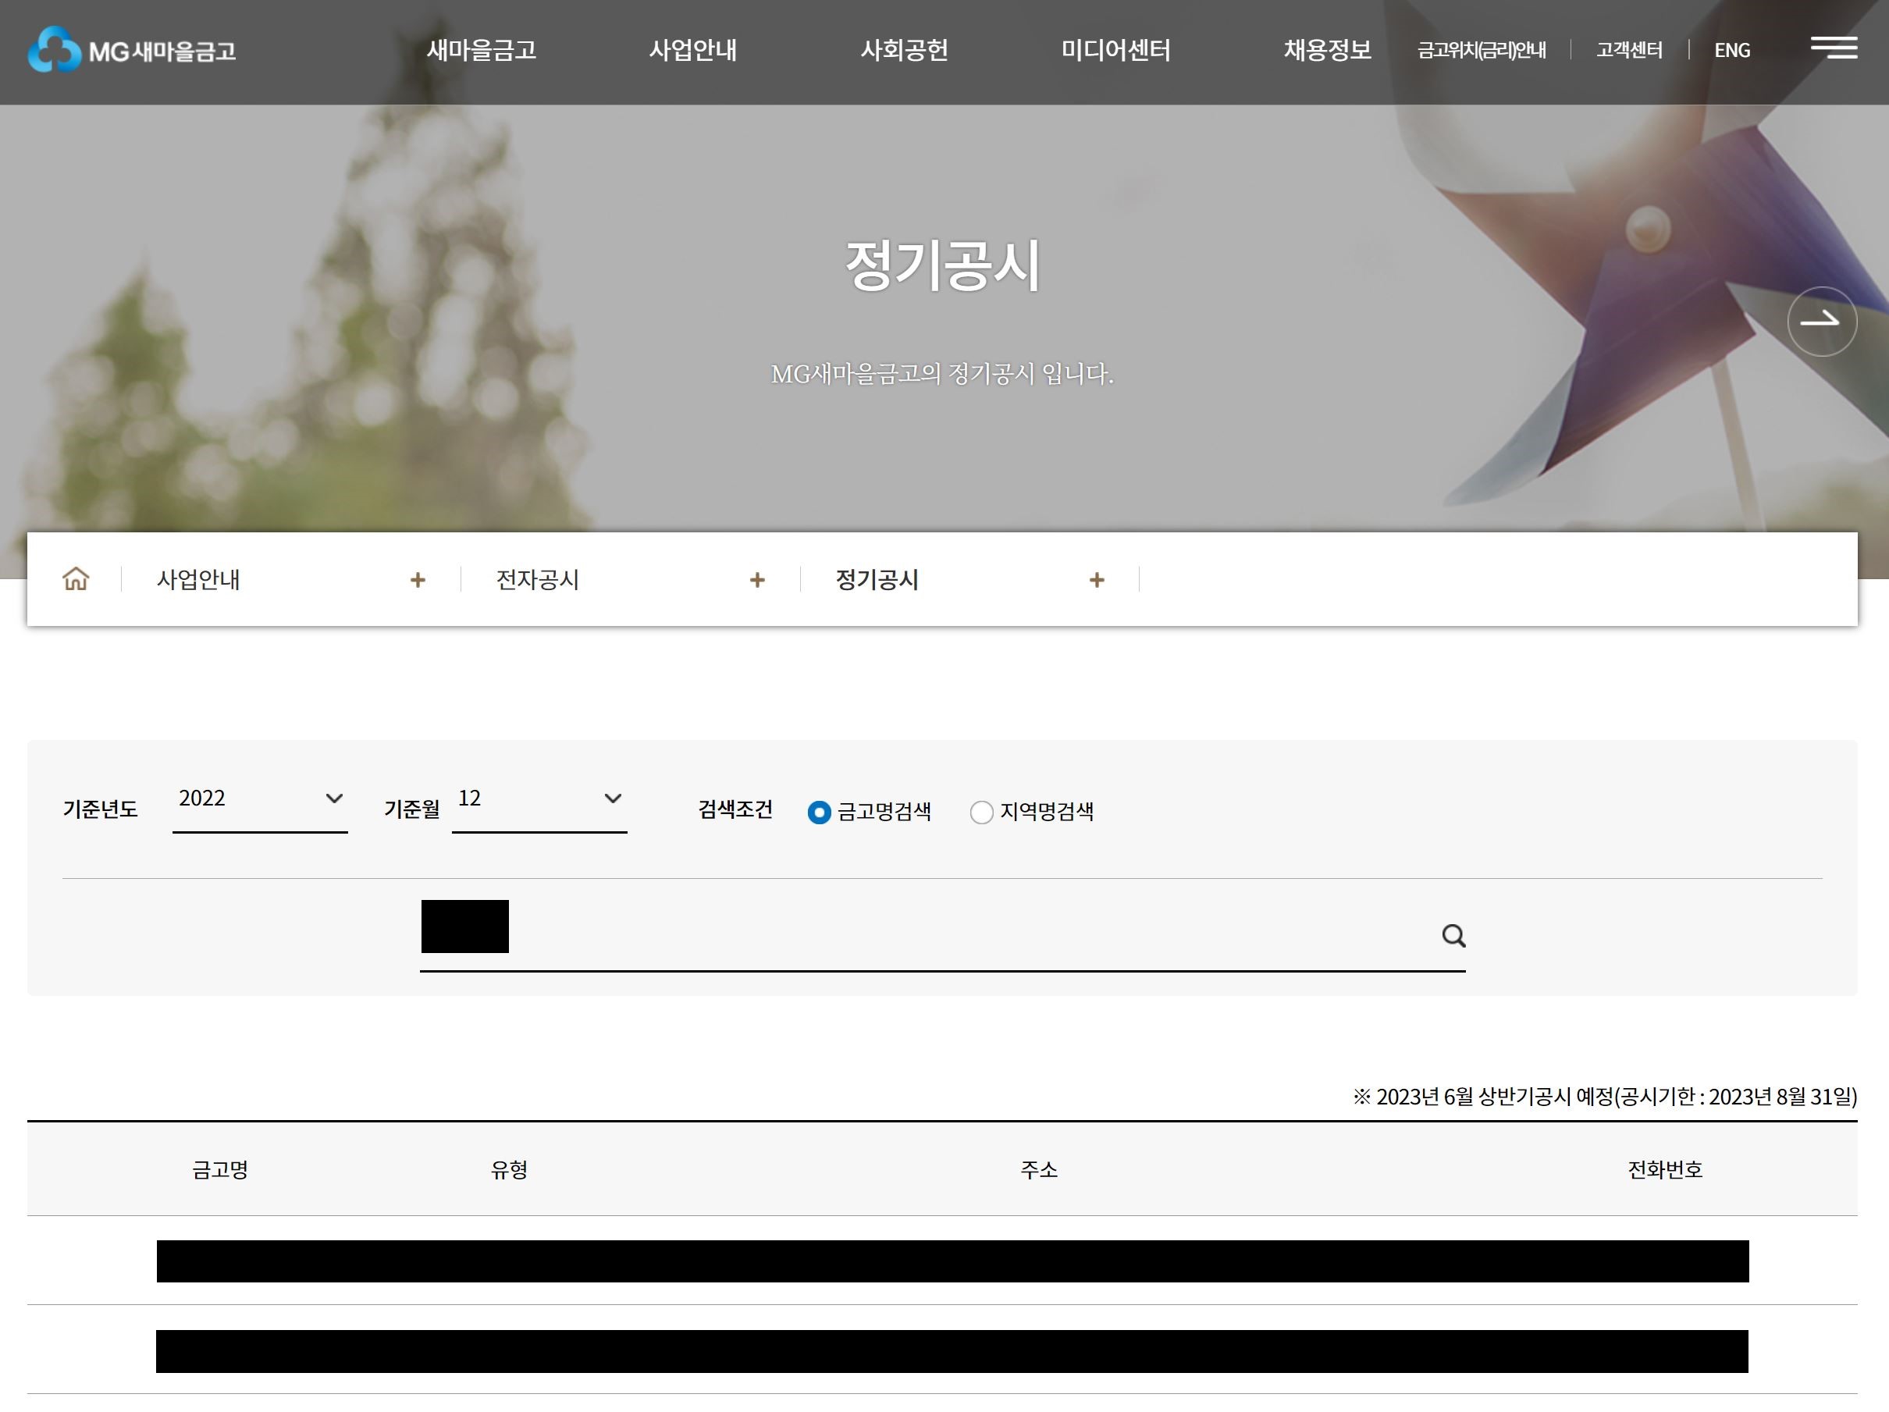1889x1412 pixels.
Task: Open the 미디어센터 menu
Action: (x=1116, y=51)
